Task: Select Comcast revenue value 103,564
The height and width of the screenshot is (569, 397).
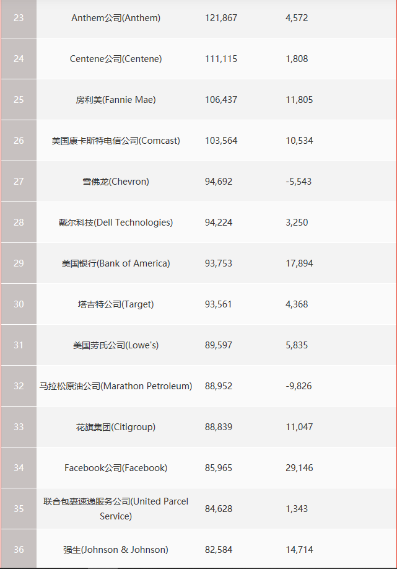Action: (221, 141)
